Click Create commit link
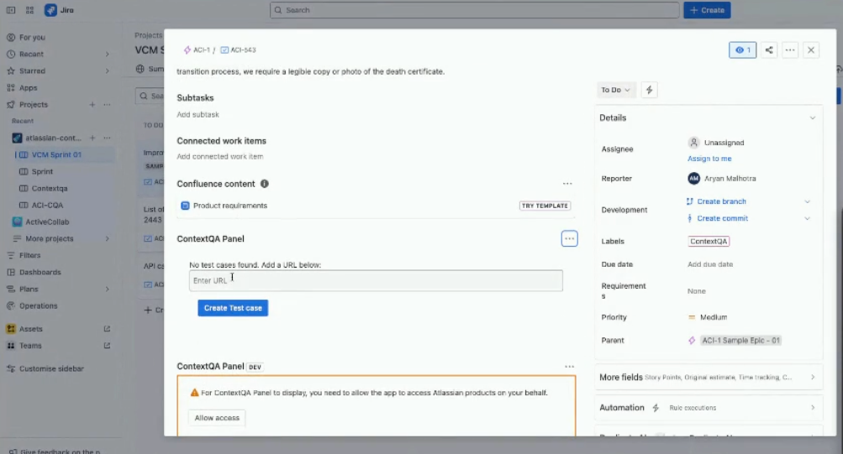Image resolution: width=843 pixels, height=454 pixels. tap(723, 218)
